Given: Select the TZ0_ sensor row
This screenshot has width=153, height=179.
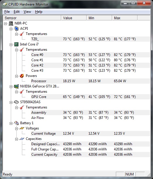Looking at the screenshot, I should pyautogui.click(x=90, y=39).
